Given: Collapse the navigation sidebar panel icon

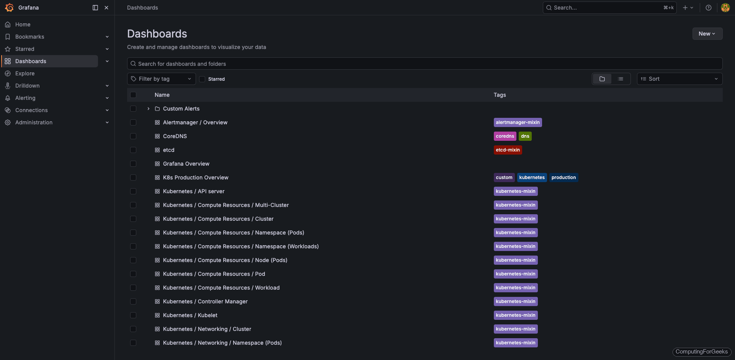Looking at the screenshot, I should 95,8.
